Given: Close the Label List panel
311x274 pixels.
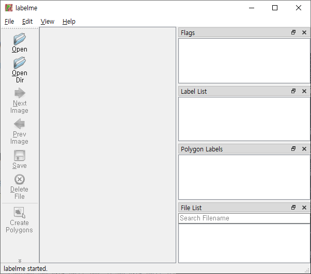Looking at the screenshot, I should click(x=304, y=91).
